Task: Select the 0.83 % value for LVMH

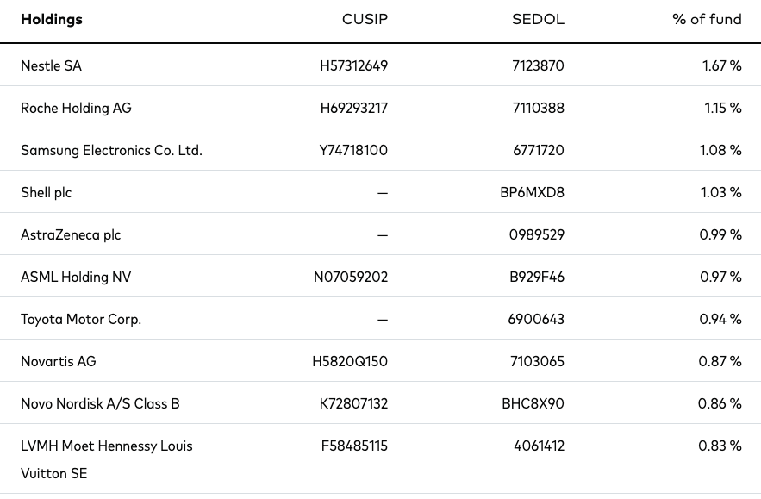Action: pos(720,446)
